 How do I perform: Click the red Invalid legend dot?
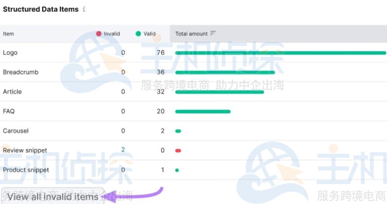pyautogui.click(x=99, y=34)
